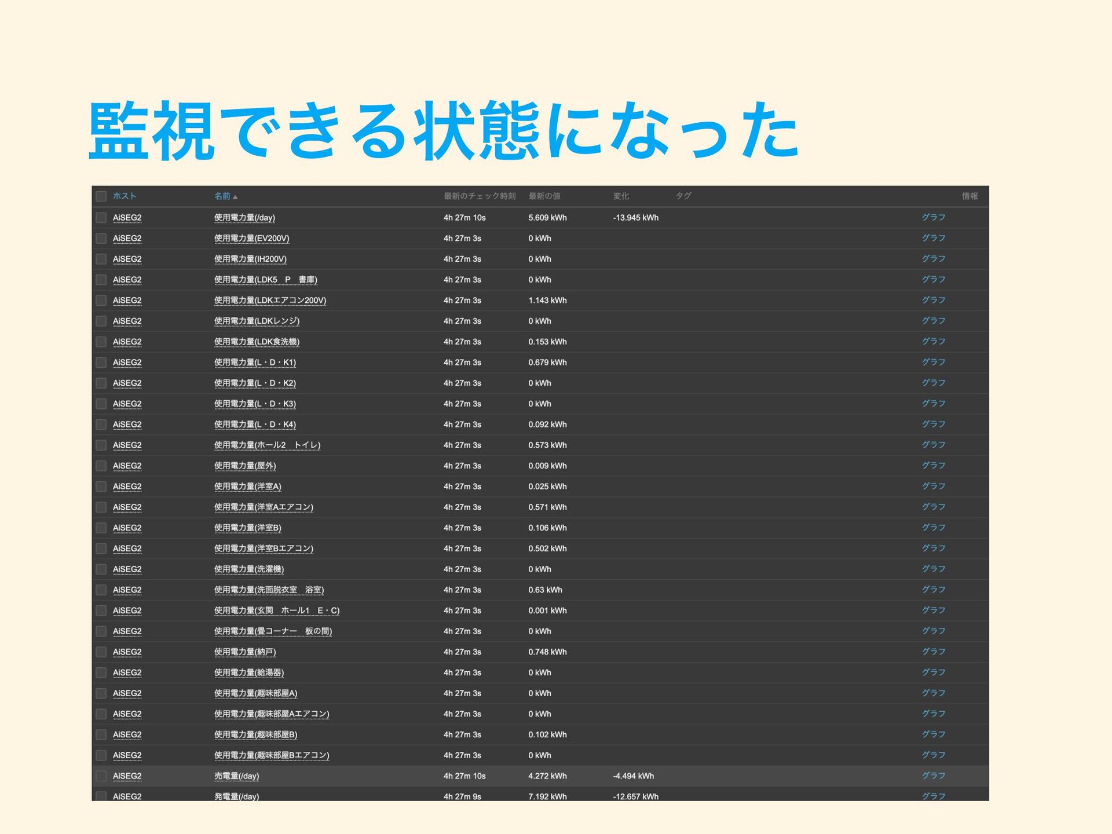Select the 5.609 kWh value cell
The width and height of the screenshot is (1112, 834).
pos(547,218)
